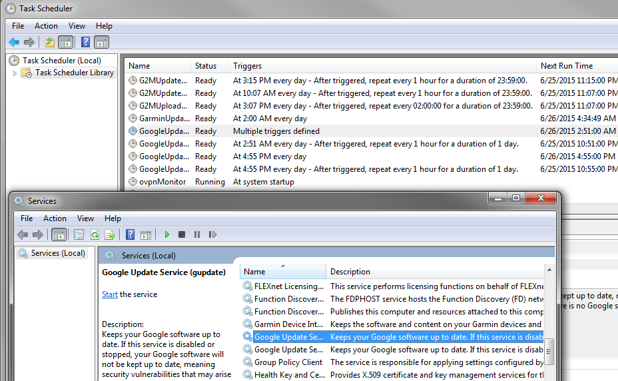
Task: Maximize the Services window
Action: pos(516,198)
